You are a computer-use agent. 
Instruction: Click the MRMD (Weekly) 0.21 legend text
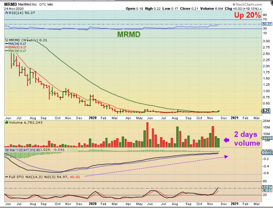point(28,40)
